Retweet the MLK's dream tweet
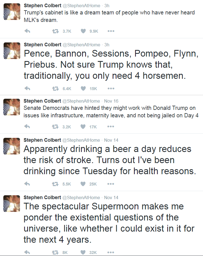This screenshot has height=256, width=203. pos(55,31)
